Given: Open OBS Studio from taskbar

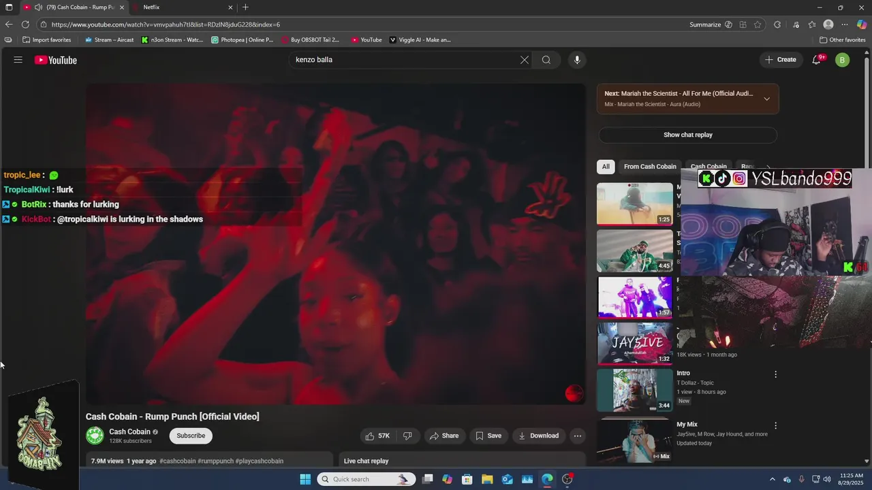Looking at the screenshot, I should [x=567, y=479].
